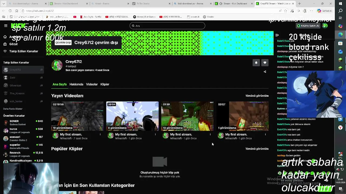Click Tümünü görüntüle for Yayın Videoları
Viewport: 346px width, 194px height.
point(257,96)
